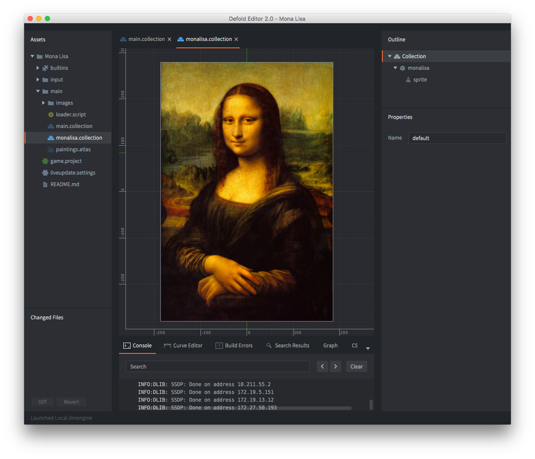Viewport: 535px width, 459px height.
Task: Switch to the main.collection tab
Action: [x=146, y=39]
